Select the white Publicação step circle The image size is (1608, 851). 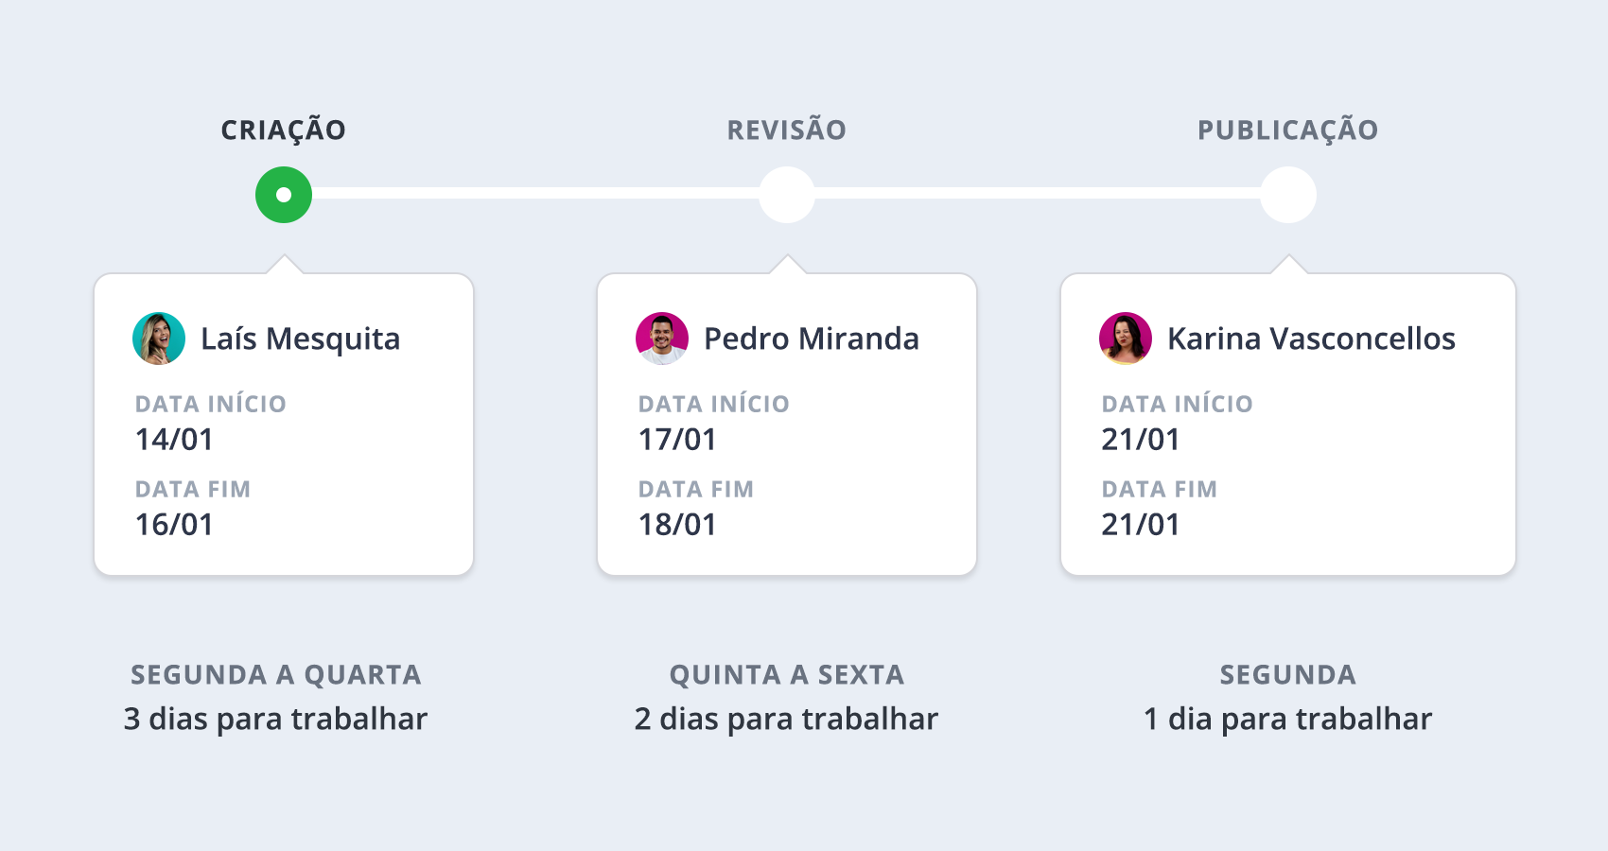pyautogui.click(x=1288, y=195)
